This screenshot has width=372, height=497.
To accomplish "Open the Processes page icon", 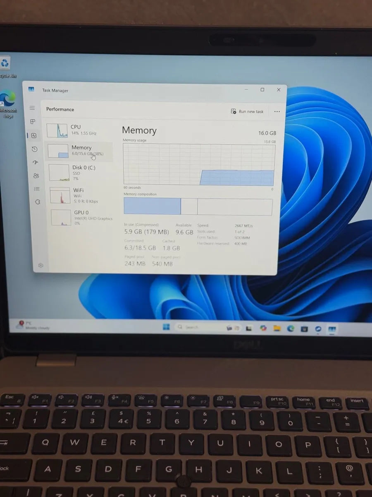I will coord(33,122).
